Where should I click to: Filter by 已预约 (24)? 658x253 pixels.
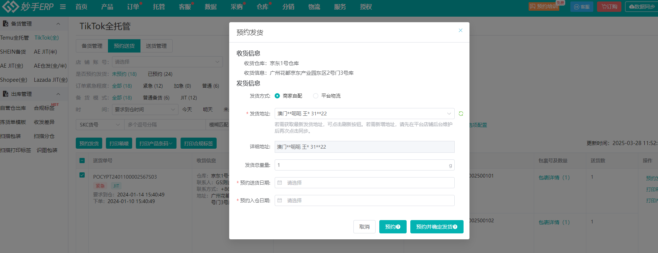[160, 74]
